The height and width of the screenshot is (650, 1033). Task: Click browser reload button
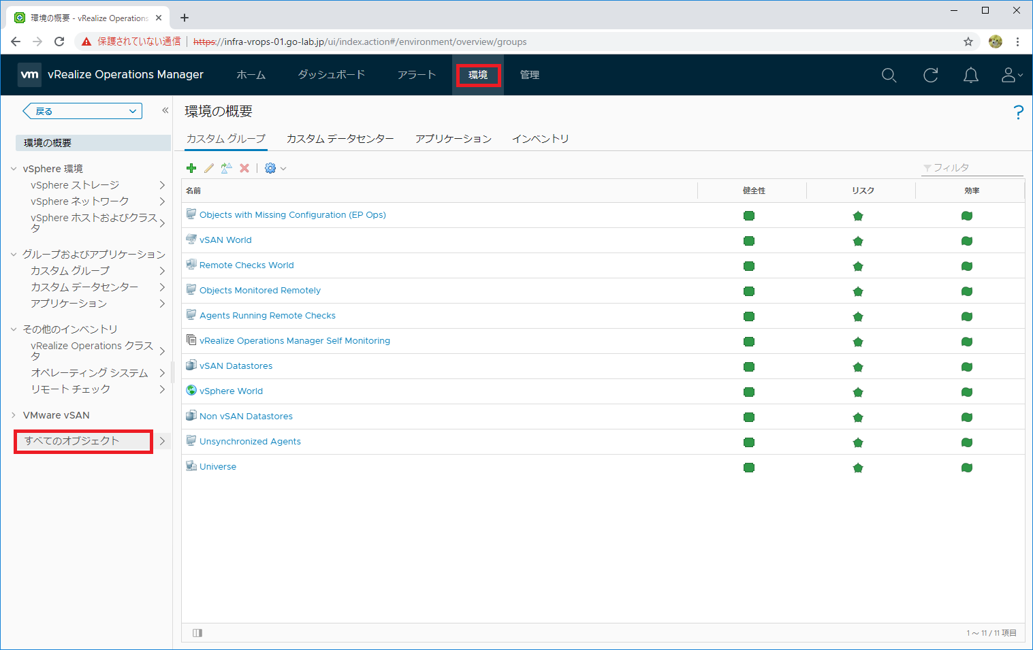(x=59, y=42)
